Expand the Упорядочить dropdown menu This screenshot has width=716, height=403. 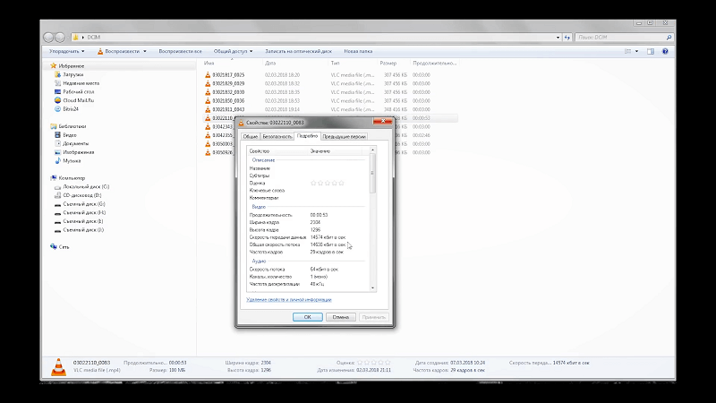(x=67, y=51)
